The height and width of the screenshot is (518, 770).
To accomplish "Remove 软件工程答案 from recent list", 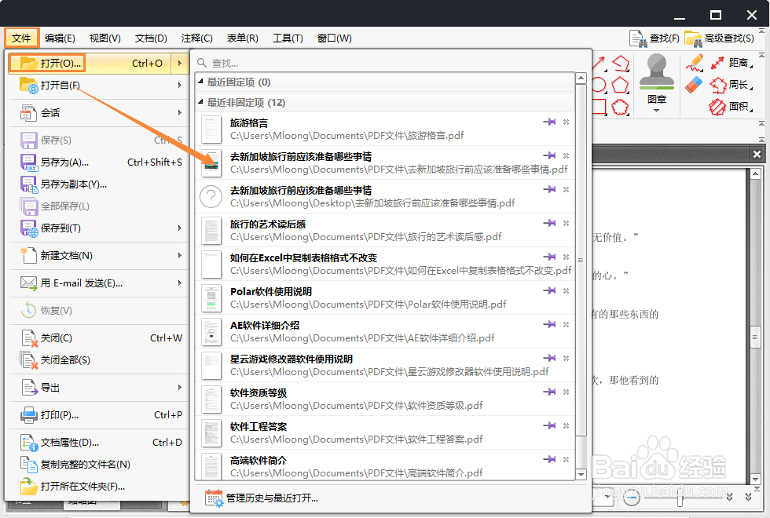I will 566,425.
